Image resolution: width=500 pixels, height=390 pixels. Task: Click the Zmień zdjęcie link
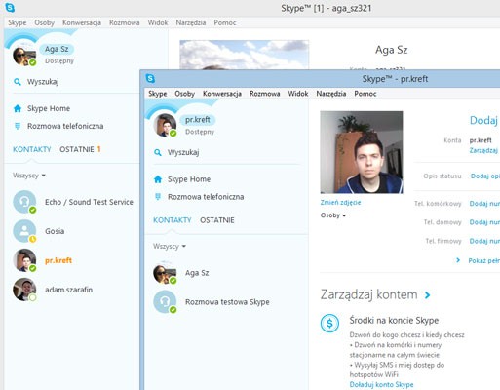340,202
